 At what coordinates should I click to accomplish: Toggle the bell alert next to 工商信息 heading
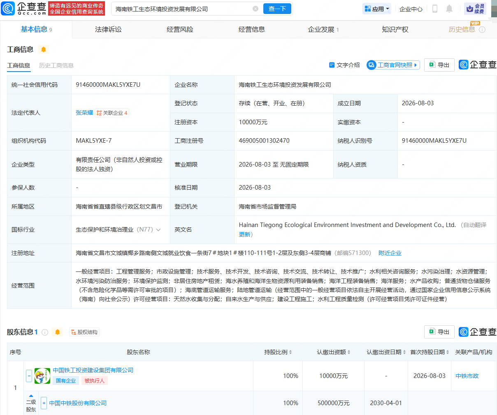click(x=43, y=49)
